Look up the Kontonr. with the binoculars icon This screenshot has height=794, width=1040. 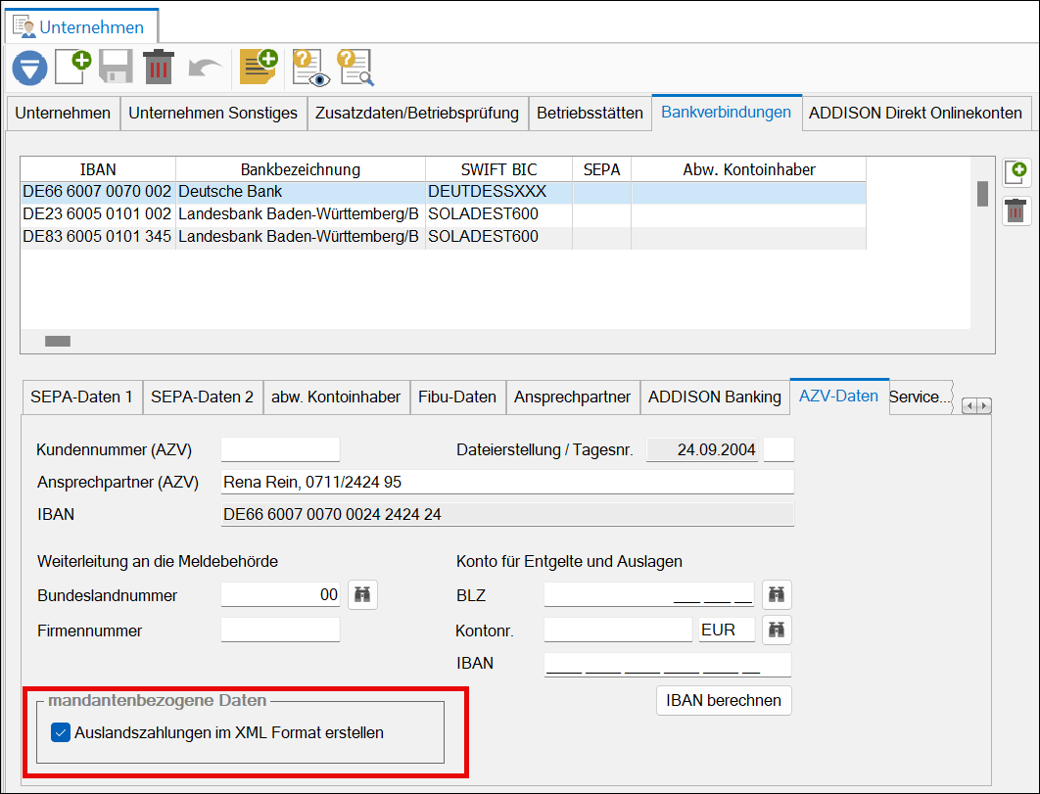click(x=777, y=630)
